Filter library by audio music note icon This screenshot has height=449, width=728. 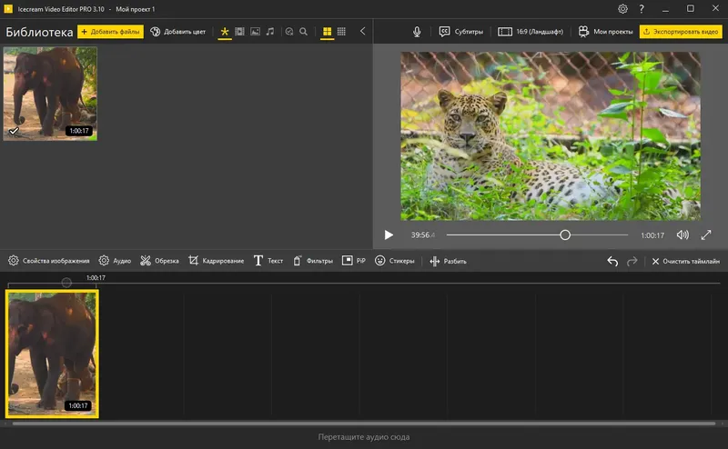point(269,31)
